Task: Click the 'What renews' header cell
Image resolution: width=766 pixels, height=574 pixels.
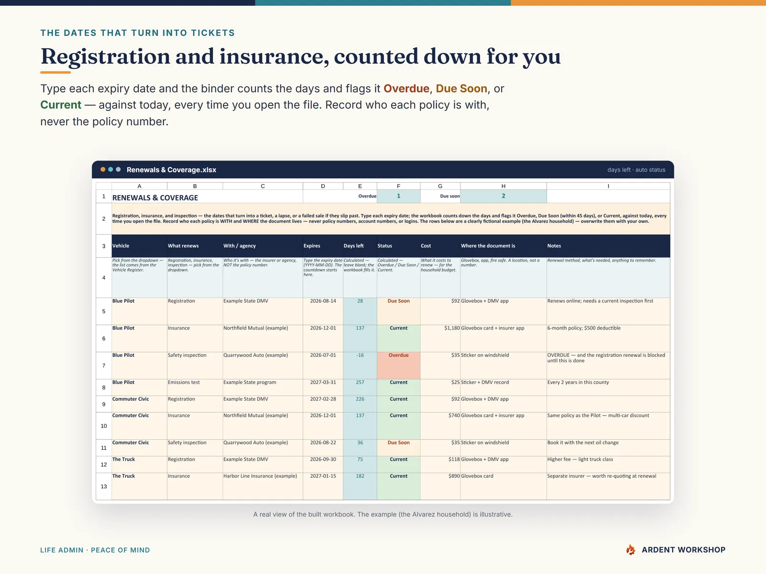Action: tap(195, 246)
